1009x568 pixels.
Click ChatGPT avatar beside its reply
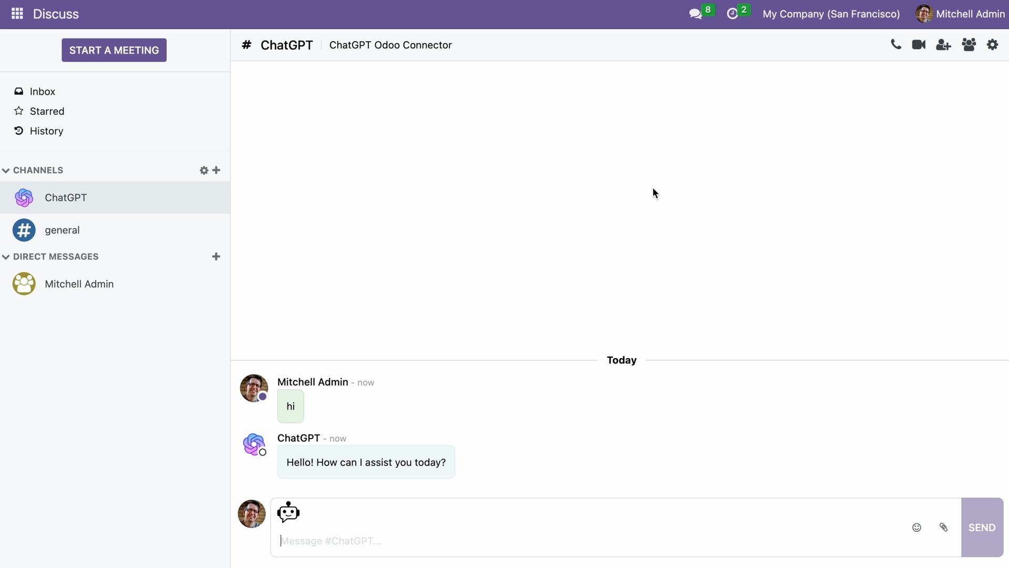(x=254, y=444)
